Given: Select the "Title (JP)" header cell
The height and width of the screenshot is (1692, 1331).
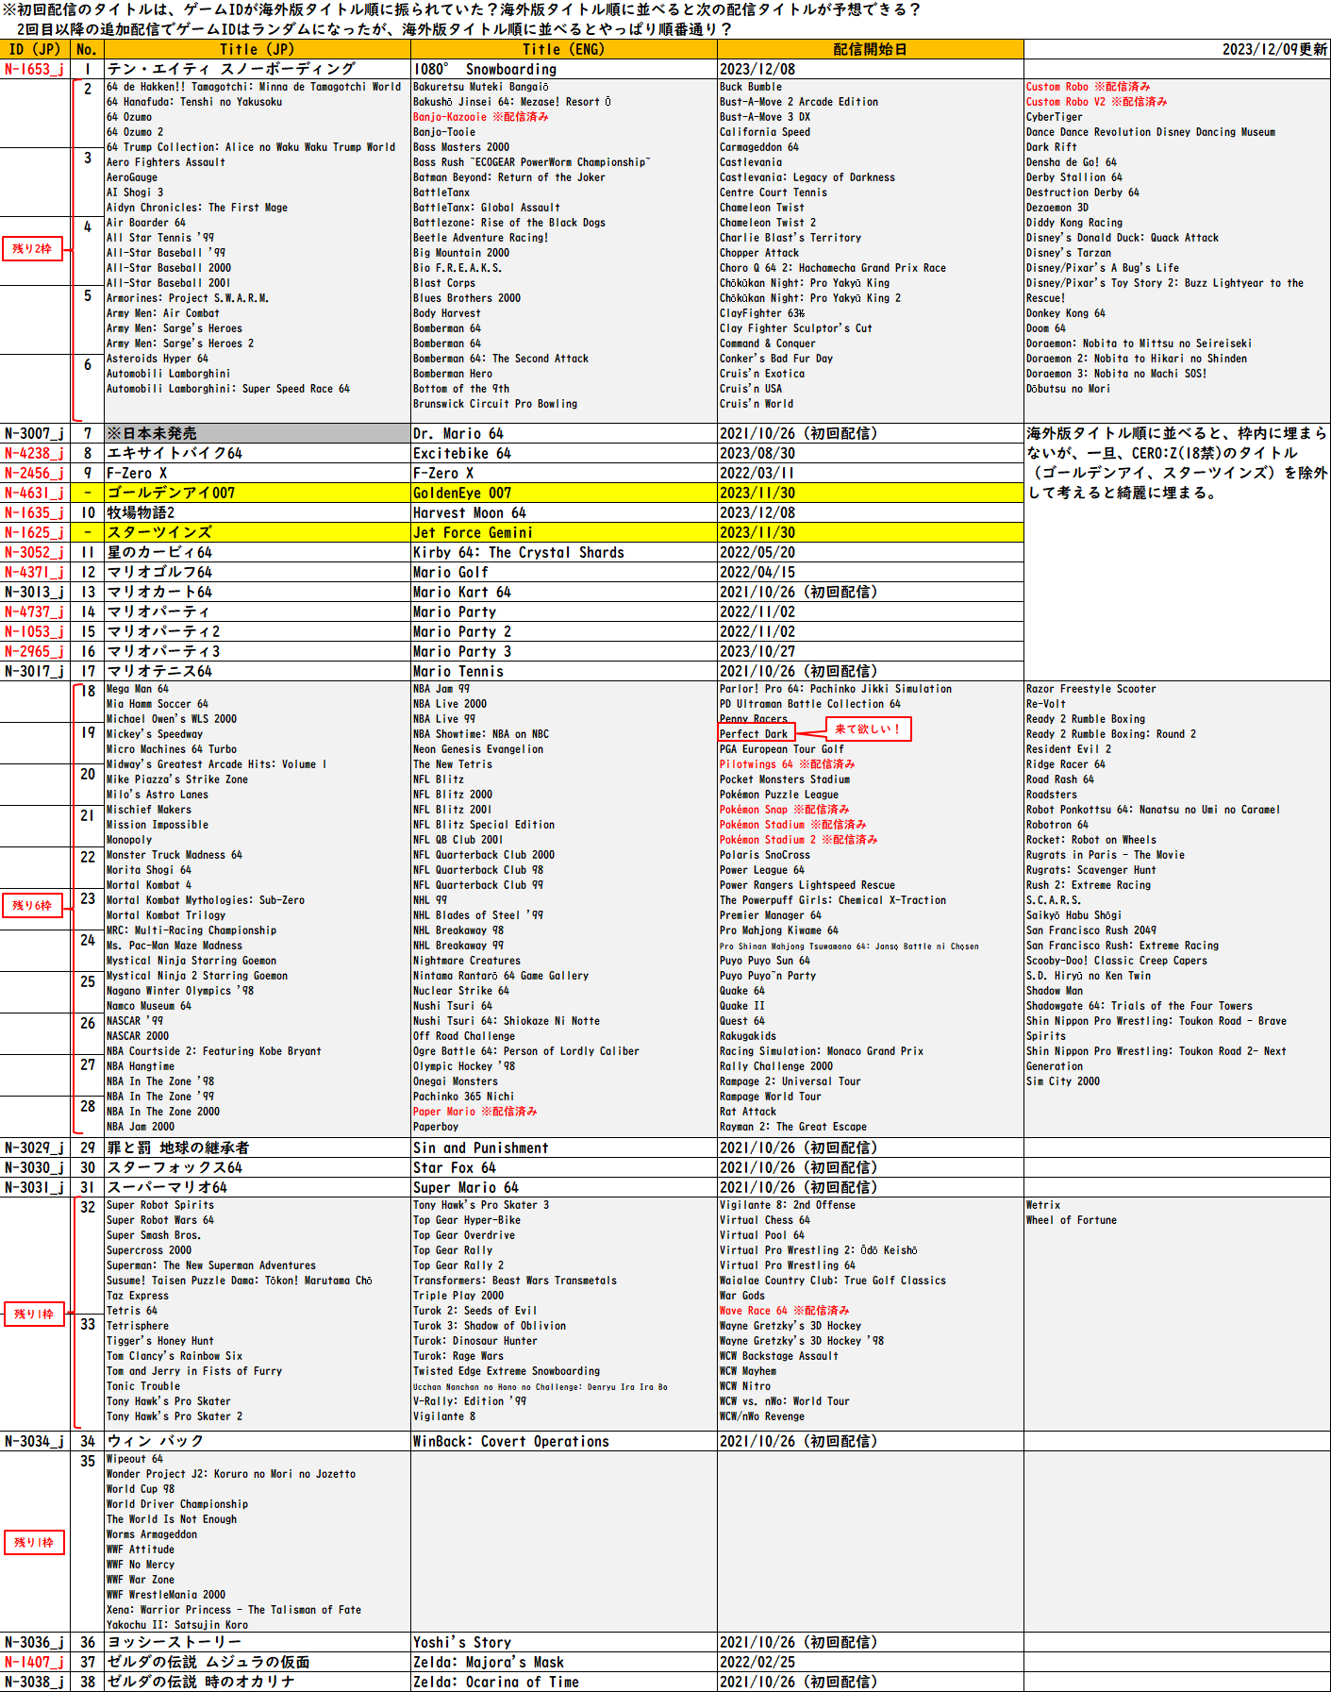Looking at the screenshot, I should click(257, 50).
